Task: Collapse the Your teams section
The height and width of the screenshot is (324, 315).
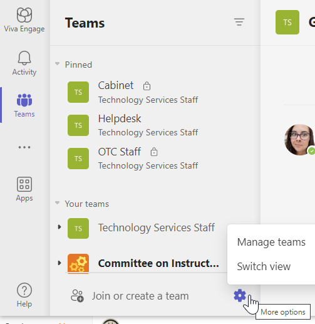Action: (x=57, y=202)
